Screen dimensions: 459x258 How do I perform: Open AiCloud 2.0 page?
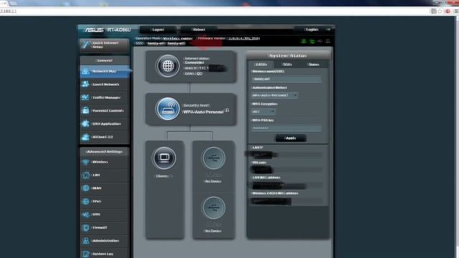click(104, 137)
